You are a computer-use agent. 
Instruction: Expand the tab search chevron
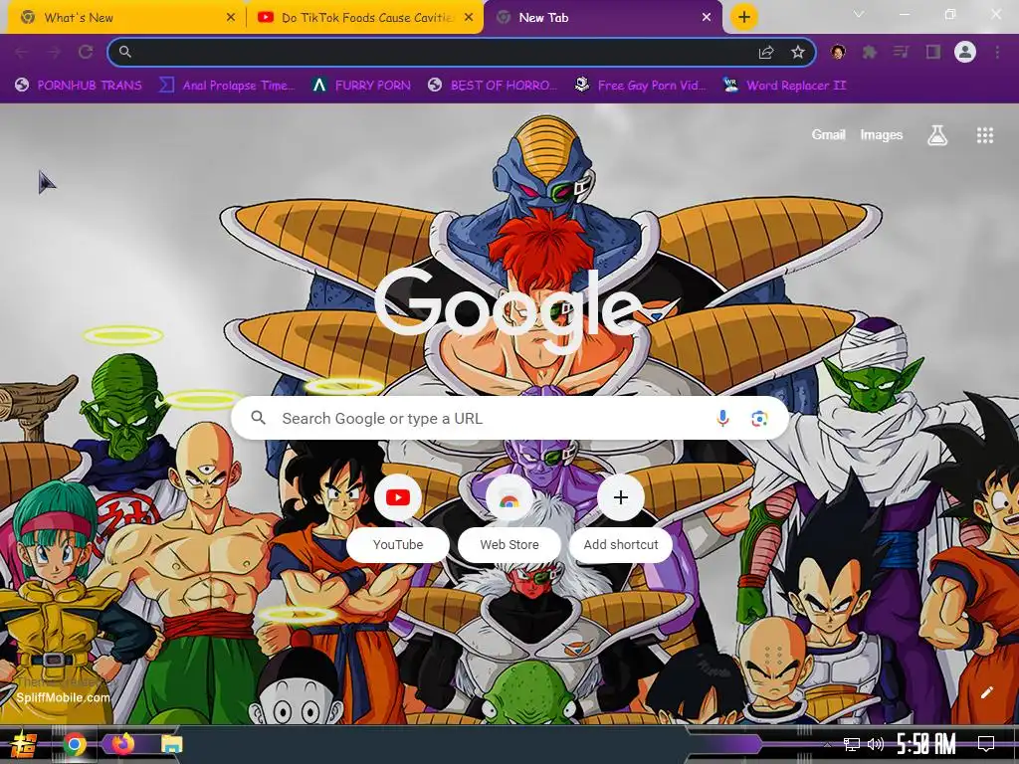coord(859,14)
